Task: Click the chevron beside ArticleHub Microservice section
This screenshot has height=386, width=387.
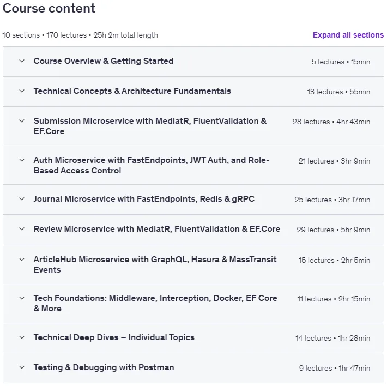Action: click(22, 260)
